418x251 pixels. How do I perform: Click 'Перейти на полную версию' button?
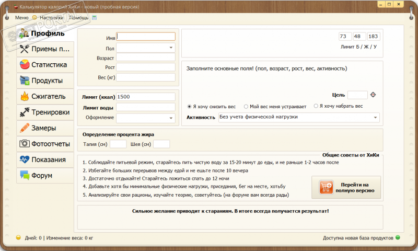[346, 188]
